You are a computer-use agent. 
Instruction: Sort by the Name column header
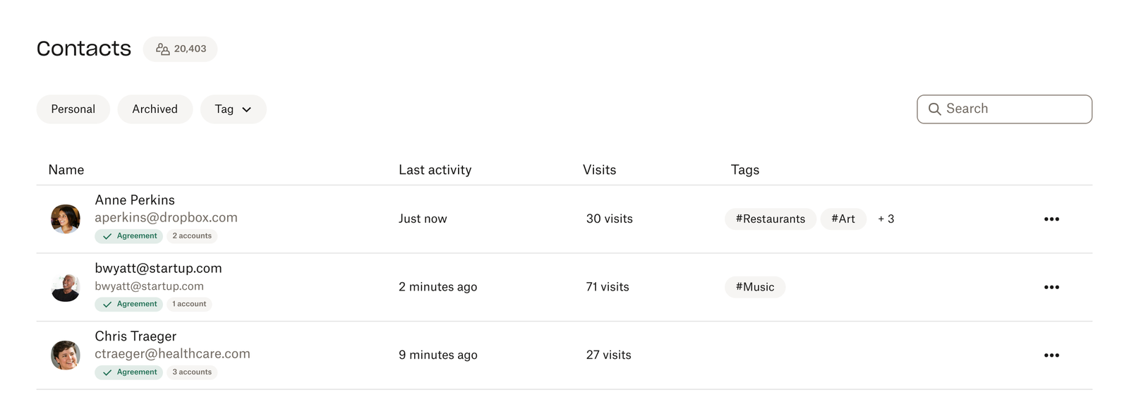click(x=66, y=170)
